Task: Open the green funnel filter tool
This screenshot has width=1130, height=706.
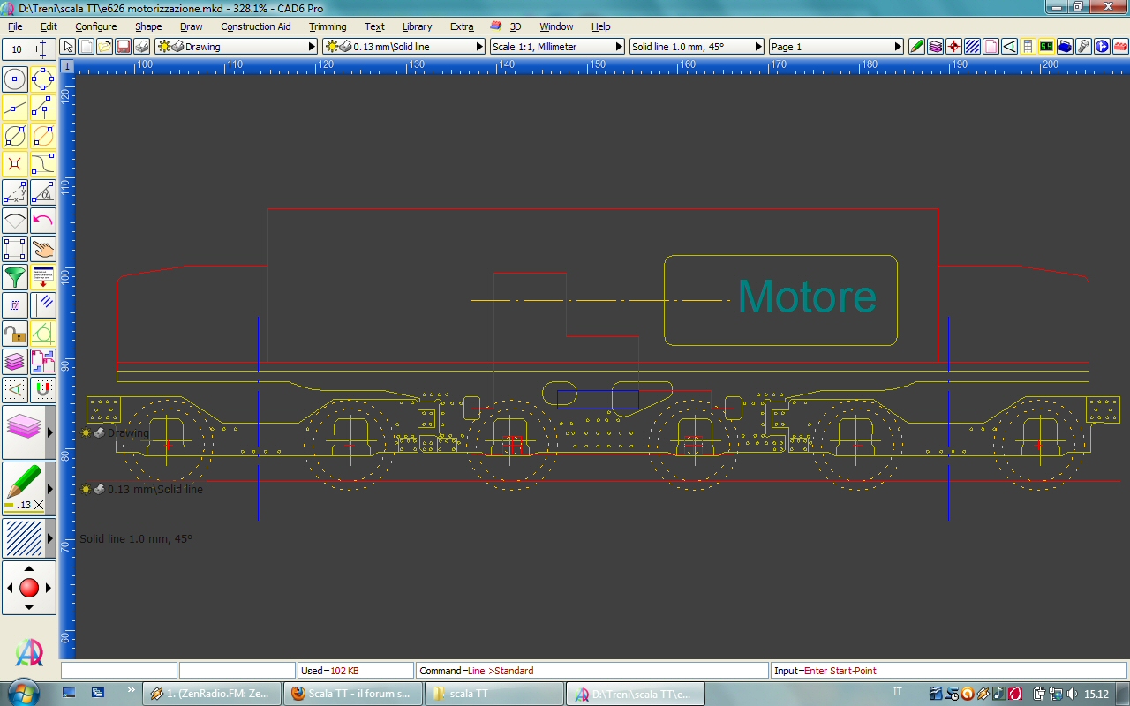Action: point(15,277)
